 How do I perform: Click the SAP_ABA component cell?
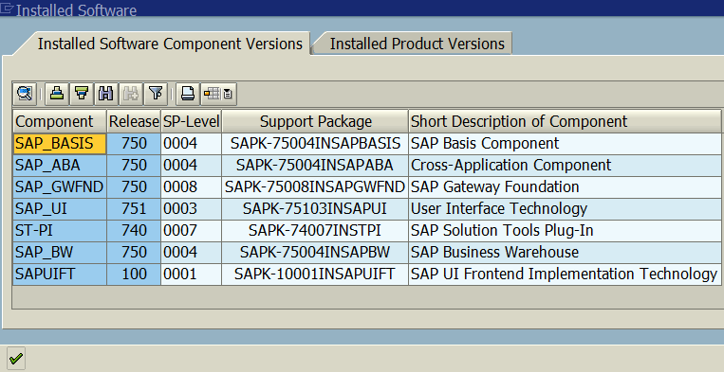point(60,165)
